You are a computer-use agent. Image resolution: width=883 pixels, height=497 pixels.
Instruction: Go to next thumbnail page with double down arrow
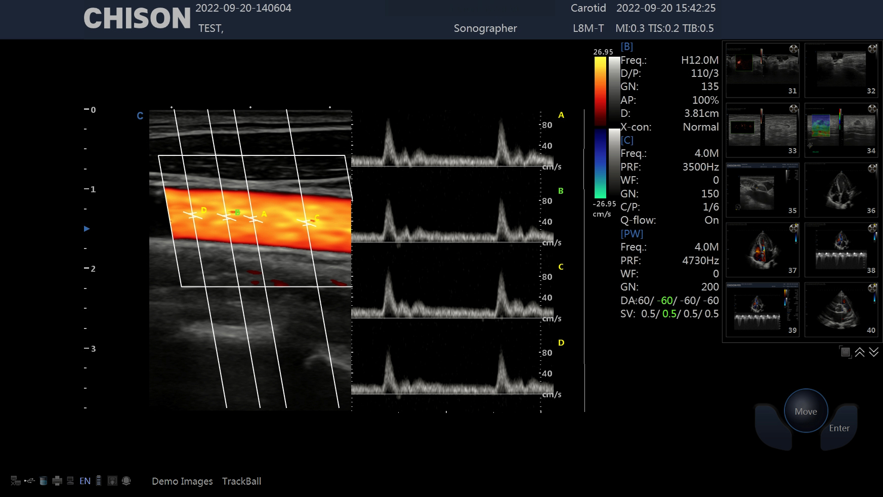click(874, 352)
